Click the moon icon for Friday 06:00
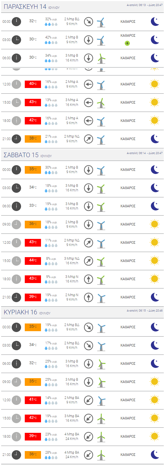 point(155,58)
